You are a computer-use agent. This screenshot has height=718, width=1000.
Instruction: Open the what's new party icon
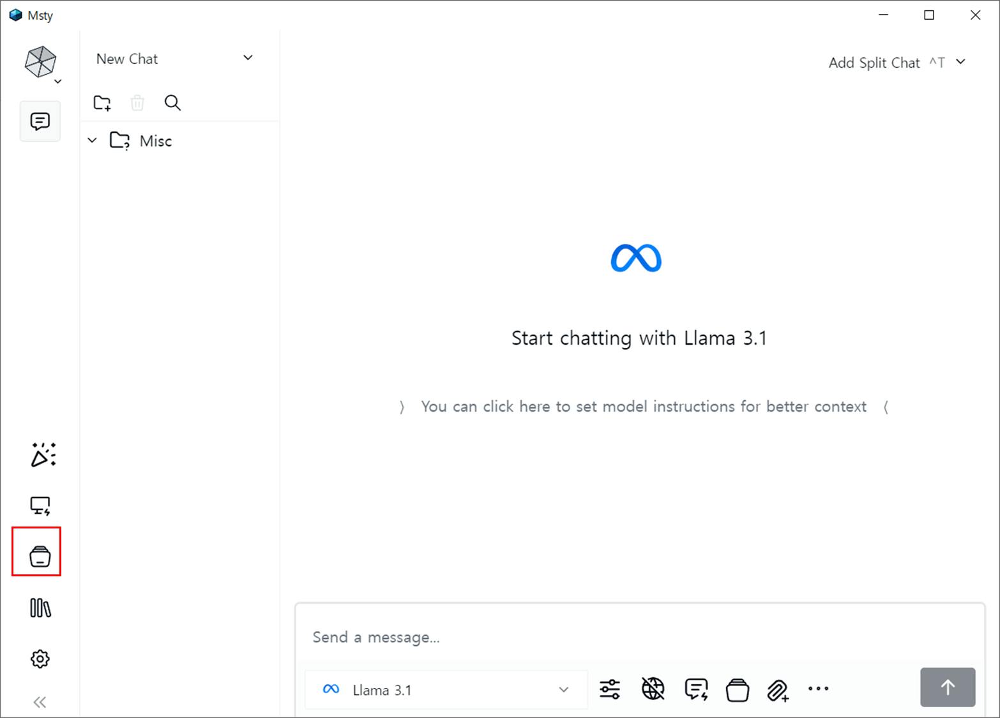pyautogui.click(x=43, y=454)
